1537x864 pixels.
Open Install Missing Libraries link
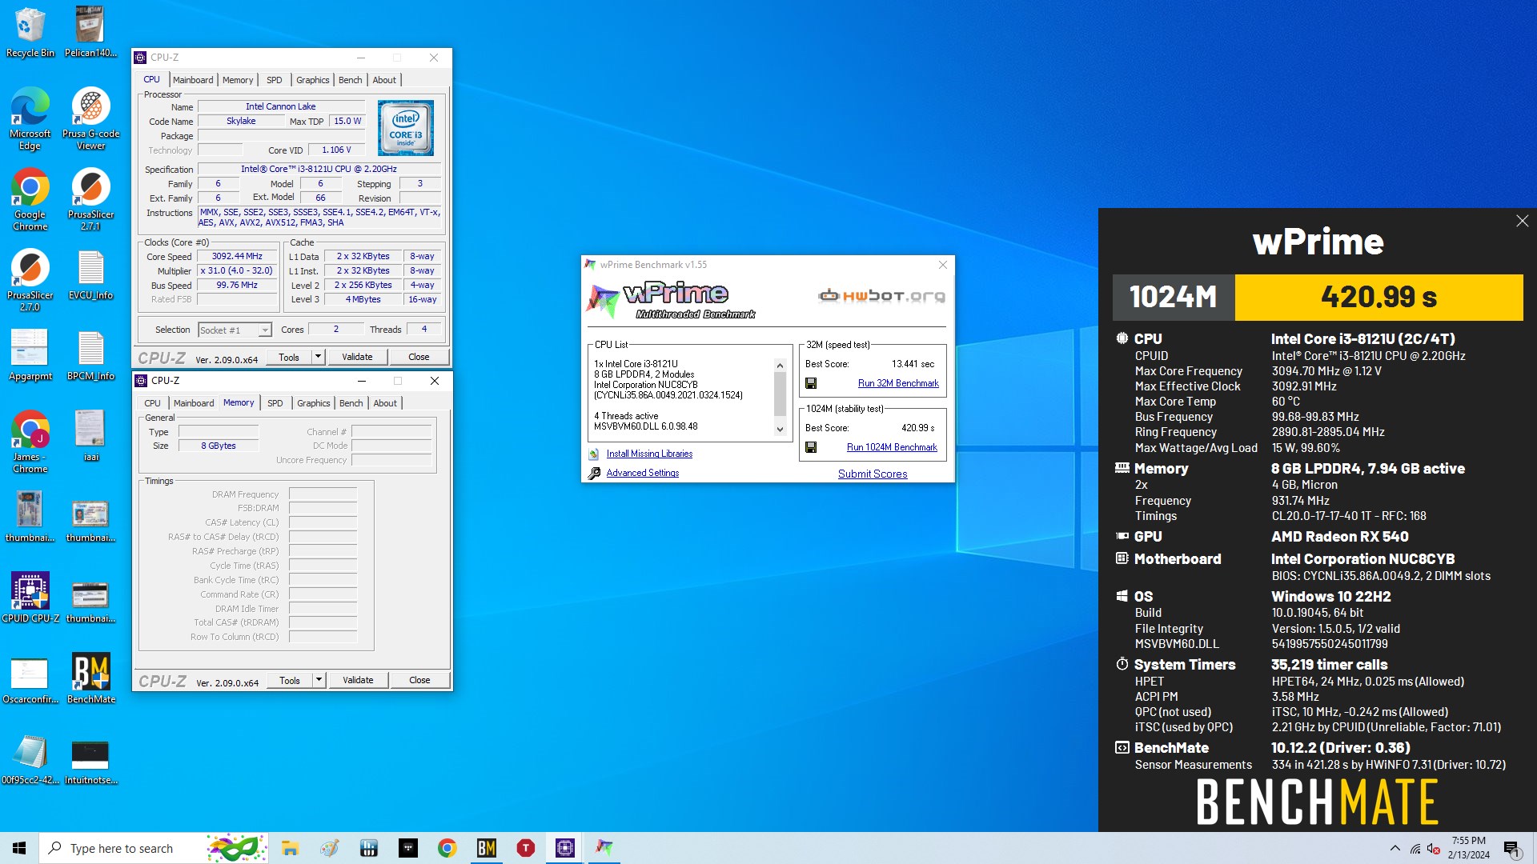tap(649, 454)
